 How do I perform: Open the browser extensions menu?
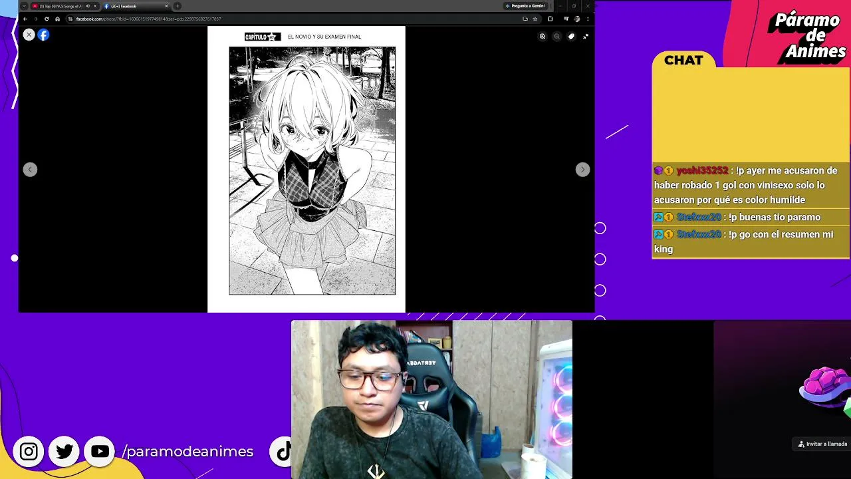tap(550, 19)
